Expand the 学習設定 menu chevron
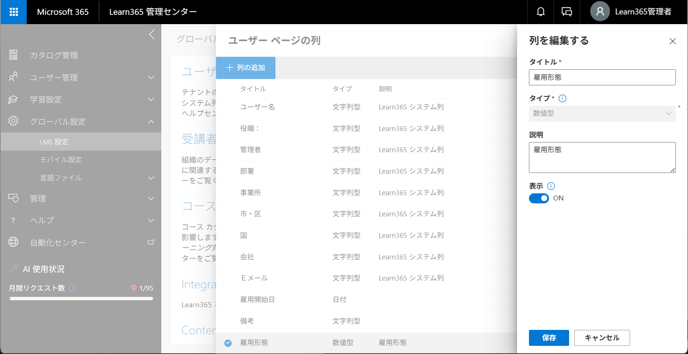The width and height of the screenshot is (688, 354). click(x=151, y=99)
